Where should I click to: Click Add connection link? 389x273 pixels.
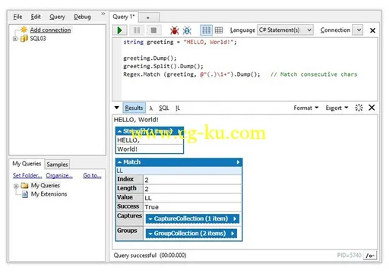[50, 30]
